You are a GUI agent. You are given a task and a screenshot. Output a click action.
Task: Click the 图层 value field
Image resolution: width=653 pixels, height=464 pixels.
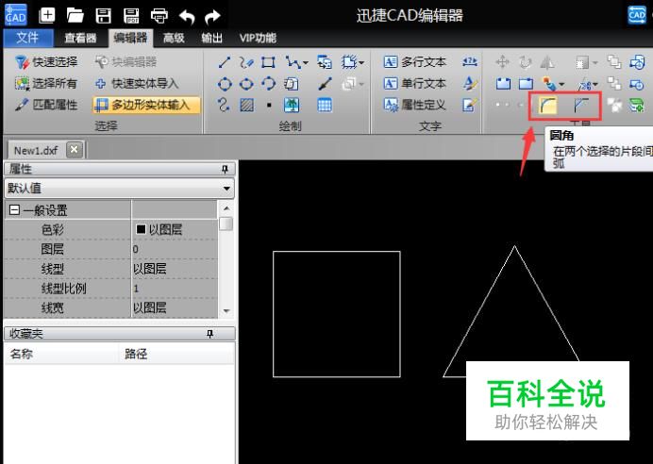175,249
